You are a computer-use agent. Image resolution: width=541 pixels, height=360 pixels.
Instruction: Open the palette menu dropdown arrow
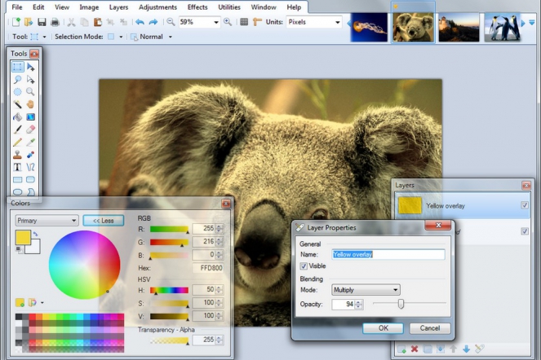42,303
